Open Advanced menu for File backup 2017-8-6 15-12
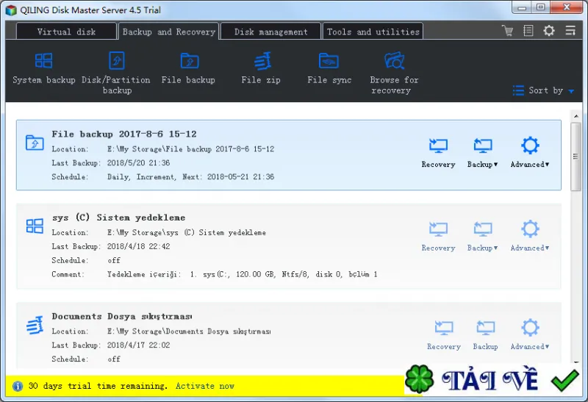The width and height of the screenshot is (588, 402). [530, 152]
